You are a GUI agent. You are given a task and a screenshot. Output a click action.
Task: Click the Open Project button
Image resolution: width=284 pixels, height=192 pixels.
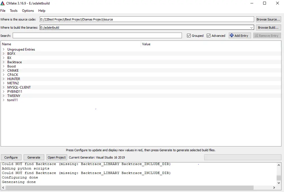coord(57,157)
